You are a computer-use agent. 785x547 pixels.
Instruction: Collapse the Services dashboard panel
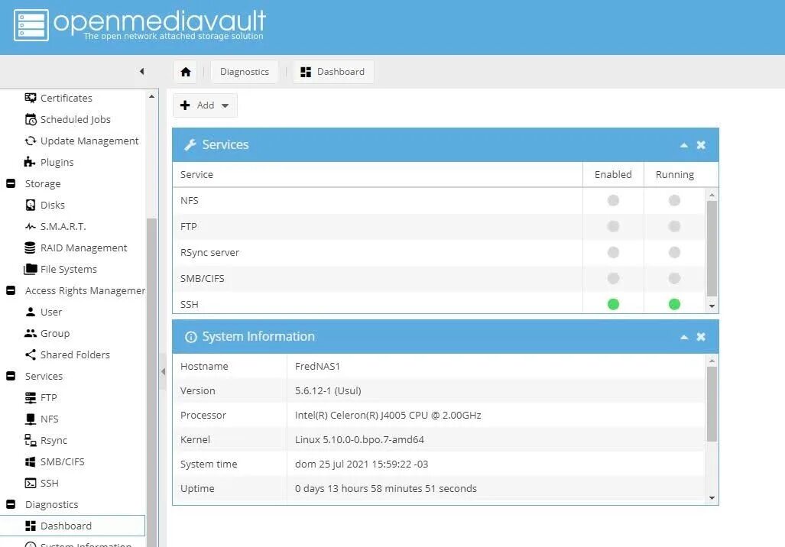click(x=684, y=145)
